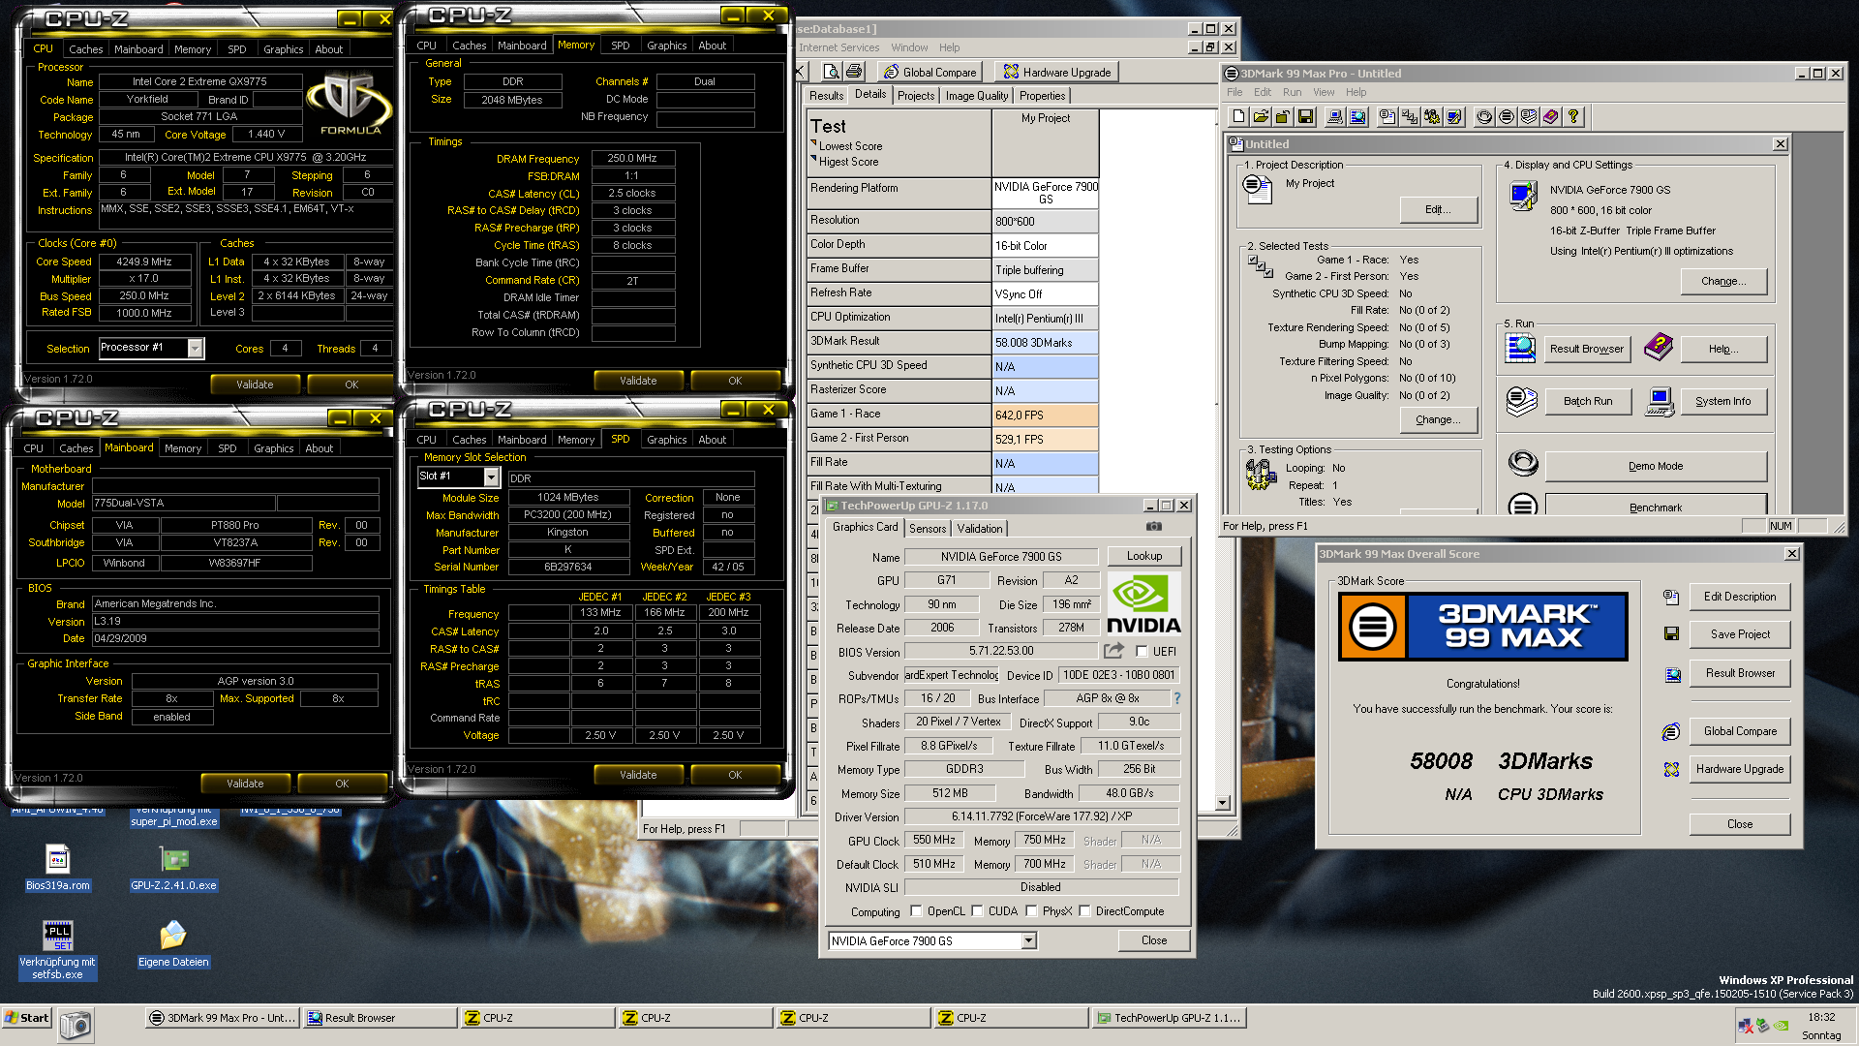Select the Image Quality tab in Result Browser

point(977,96)
